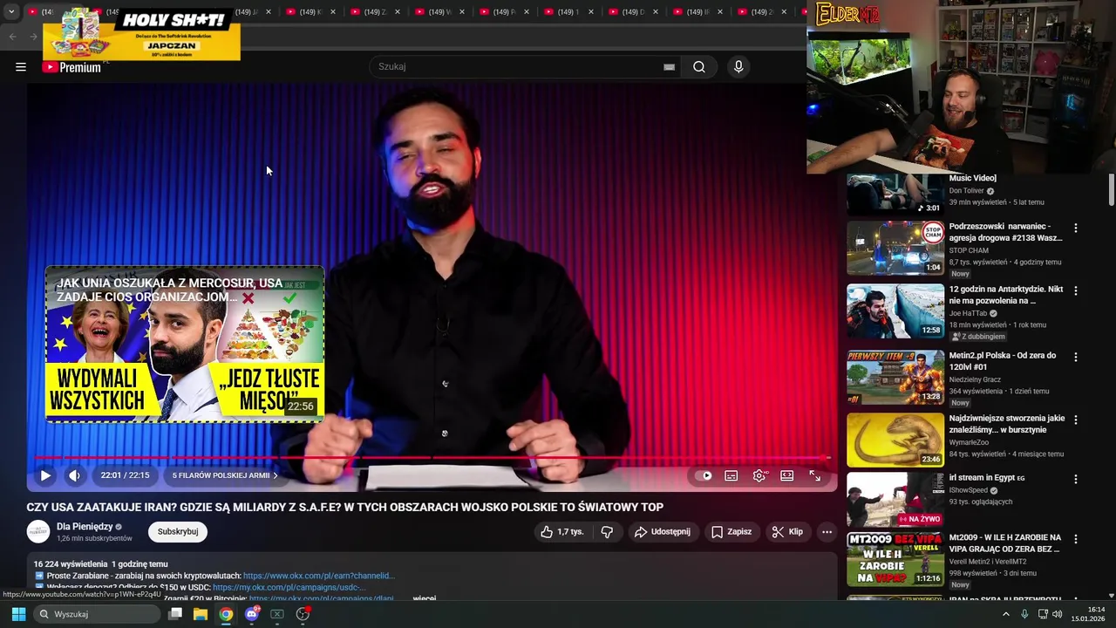Turn on subtitles in the player
This screenshot has height=628, width=1116.
point(732,475)
